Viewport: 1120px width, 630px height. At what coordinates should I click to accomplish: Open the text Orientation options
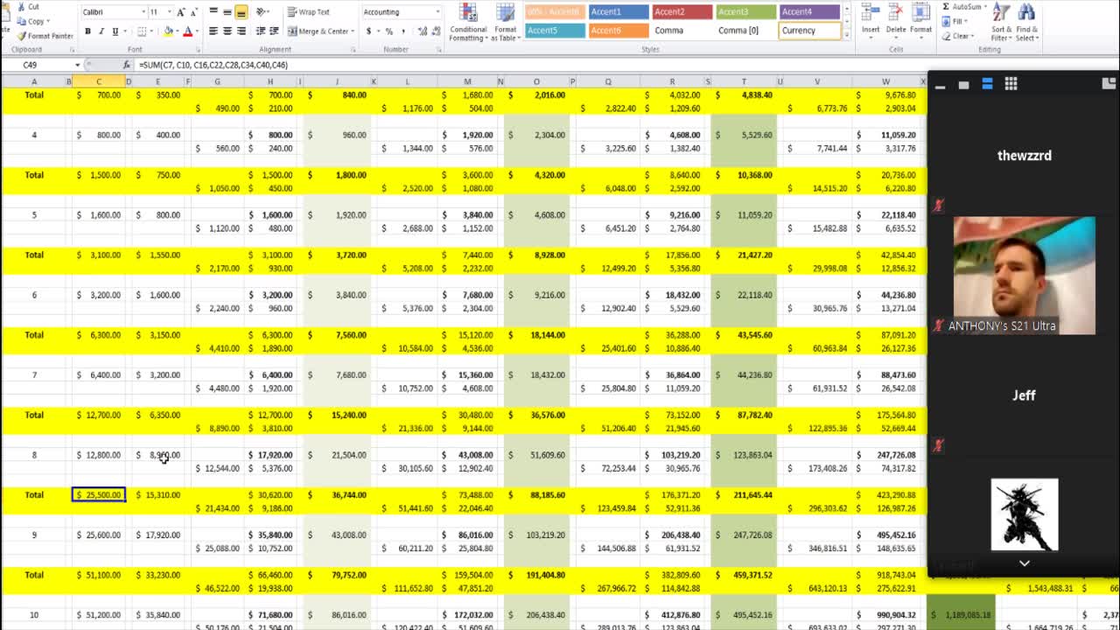(x=262, y=12)
